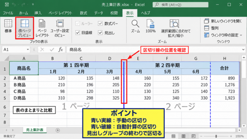Open the ページレイアウト ribbon tab
Viewport: 247px width, 139px height.
coord(60,13)
